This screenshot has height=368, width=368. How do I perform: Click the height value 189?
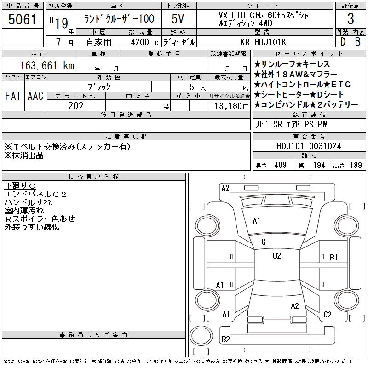[356, 165]
